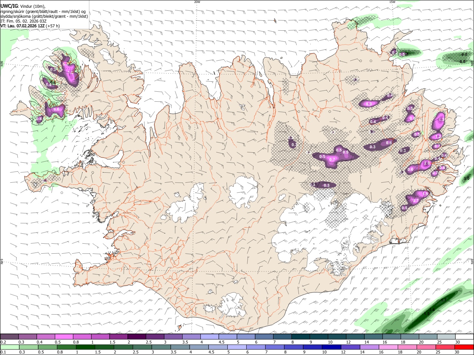Select the bright pink snow swatch at 0.5

point(64,337)
